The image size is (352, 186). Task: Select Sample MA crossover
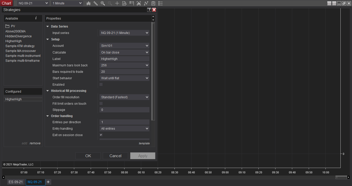21,51
